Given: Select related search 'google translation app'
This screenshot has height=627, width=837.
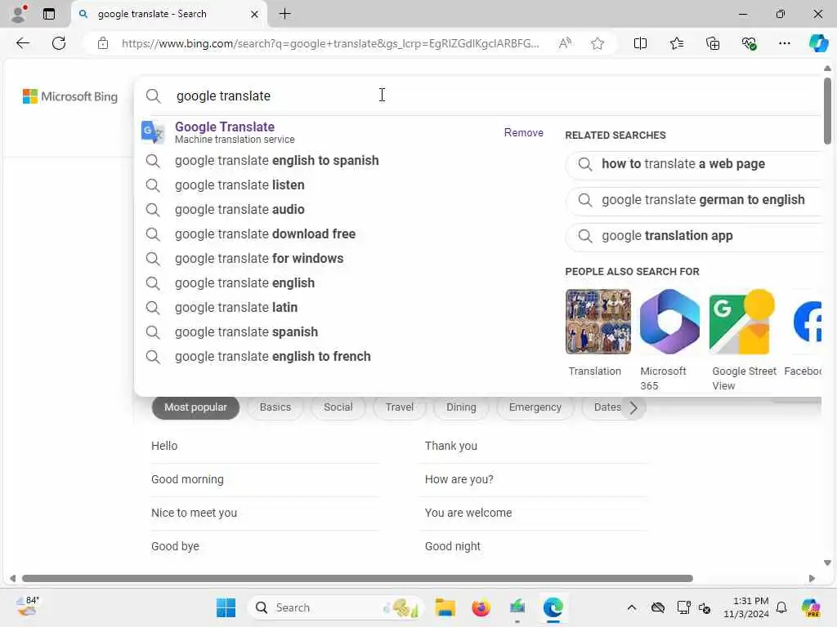Looking at the screenshot, I should [693, 236].
